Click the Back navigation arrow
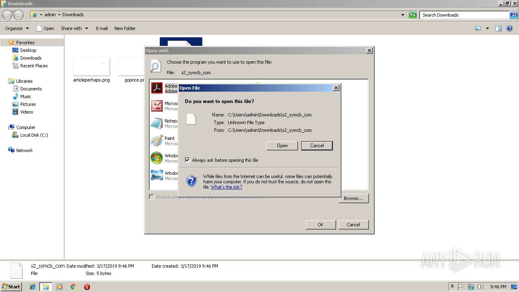 coord(7,15)
